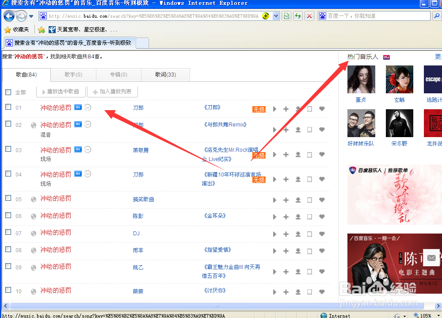Screen dimensions: 442x318
Task: Click the browser Forward button
Action: click(21, 16)
